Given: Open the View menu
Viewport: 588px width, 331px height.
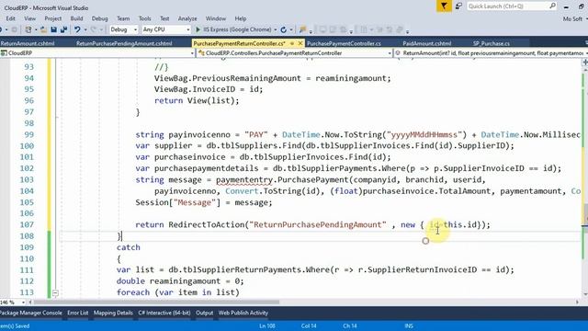Looking at the screenshot, I should 30,18.
